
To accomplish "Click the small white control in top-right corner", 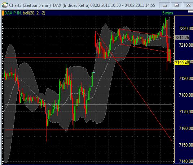I will pos(191,12).
